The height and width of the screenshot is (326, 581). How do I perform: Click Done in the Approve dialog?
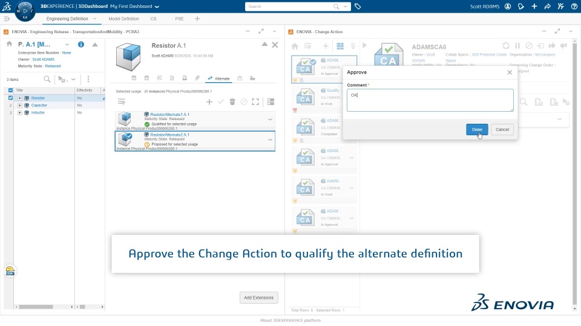(477, 129)
